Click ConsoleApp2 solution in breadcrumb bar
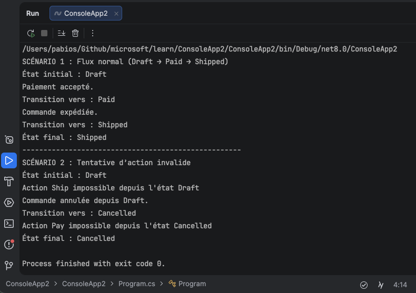Image resolution: width=416 pixels, height=293 pixels. pyautogui.click(x=27, y=284)
